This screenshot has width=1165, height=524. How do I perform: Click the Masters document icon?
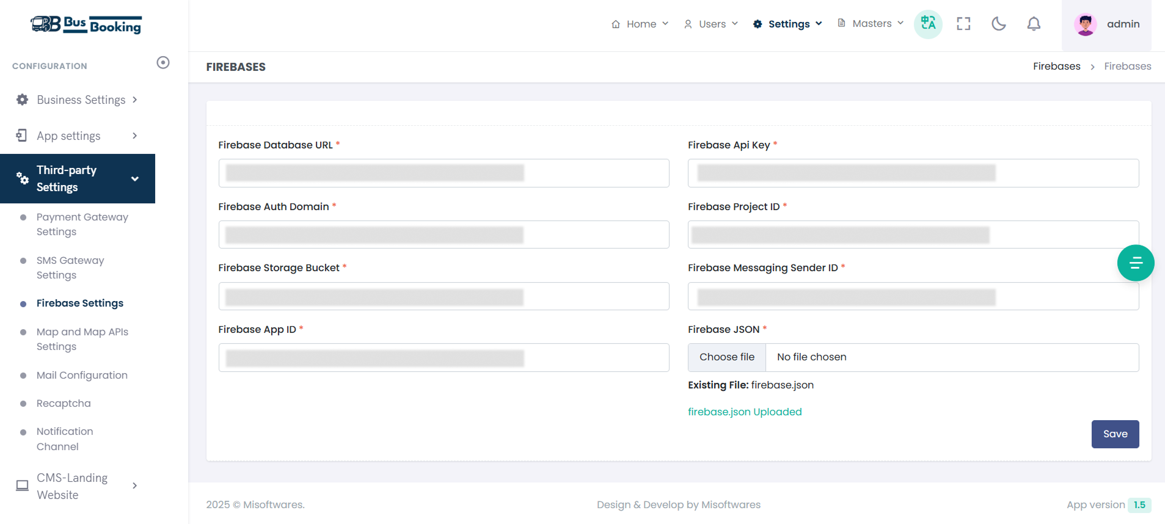tap(841, 23)
